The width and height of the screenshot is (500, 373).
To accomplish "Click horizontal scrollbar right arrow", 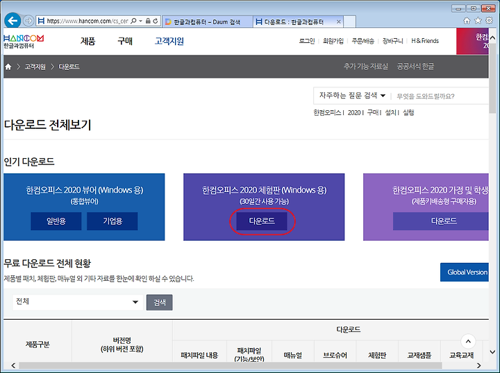I will pyautogui.click(x=479, y=365).
